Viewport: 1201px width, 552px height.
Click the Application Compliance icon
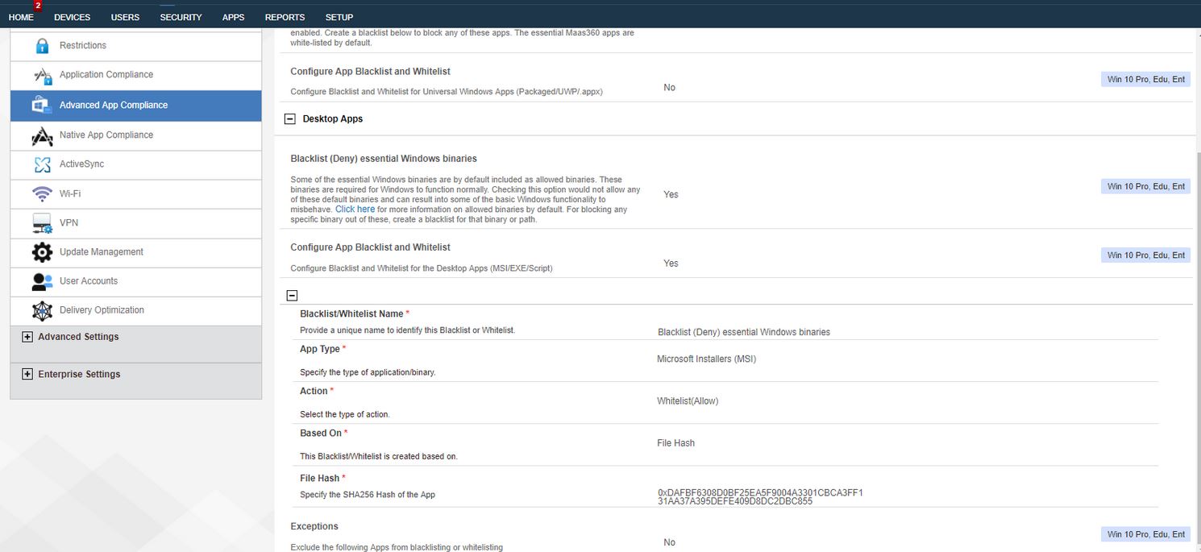click(43, 75)
